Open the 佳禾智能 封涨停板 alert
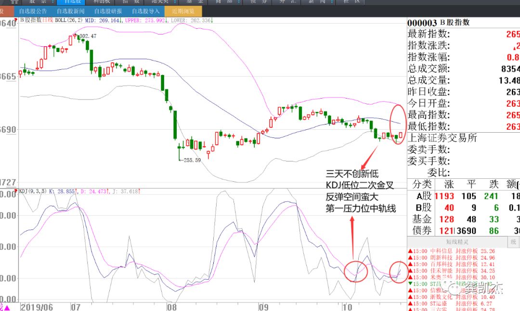This screenshot has width=520, height=311. 451,271
